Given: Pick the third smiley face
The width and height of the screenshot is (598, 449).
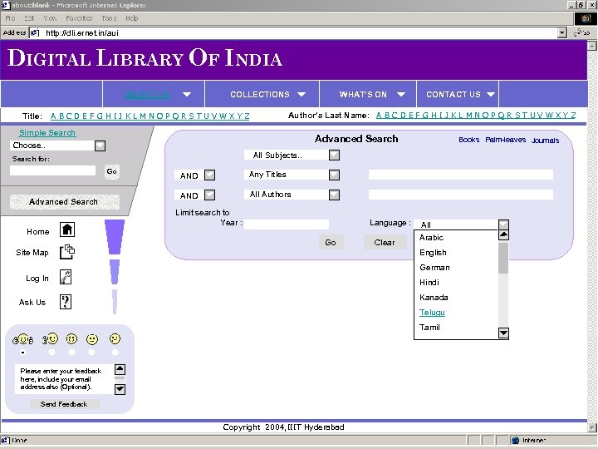Looking at the screenshot, I should pos(71,339).
